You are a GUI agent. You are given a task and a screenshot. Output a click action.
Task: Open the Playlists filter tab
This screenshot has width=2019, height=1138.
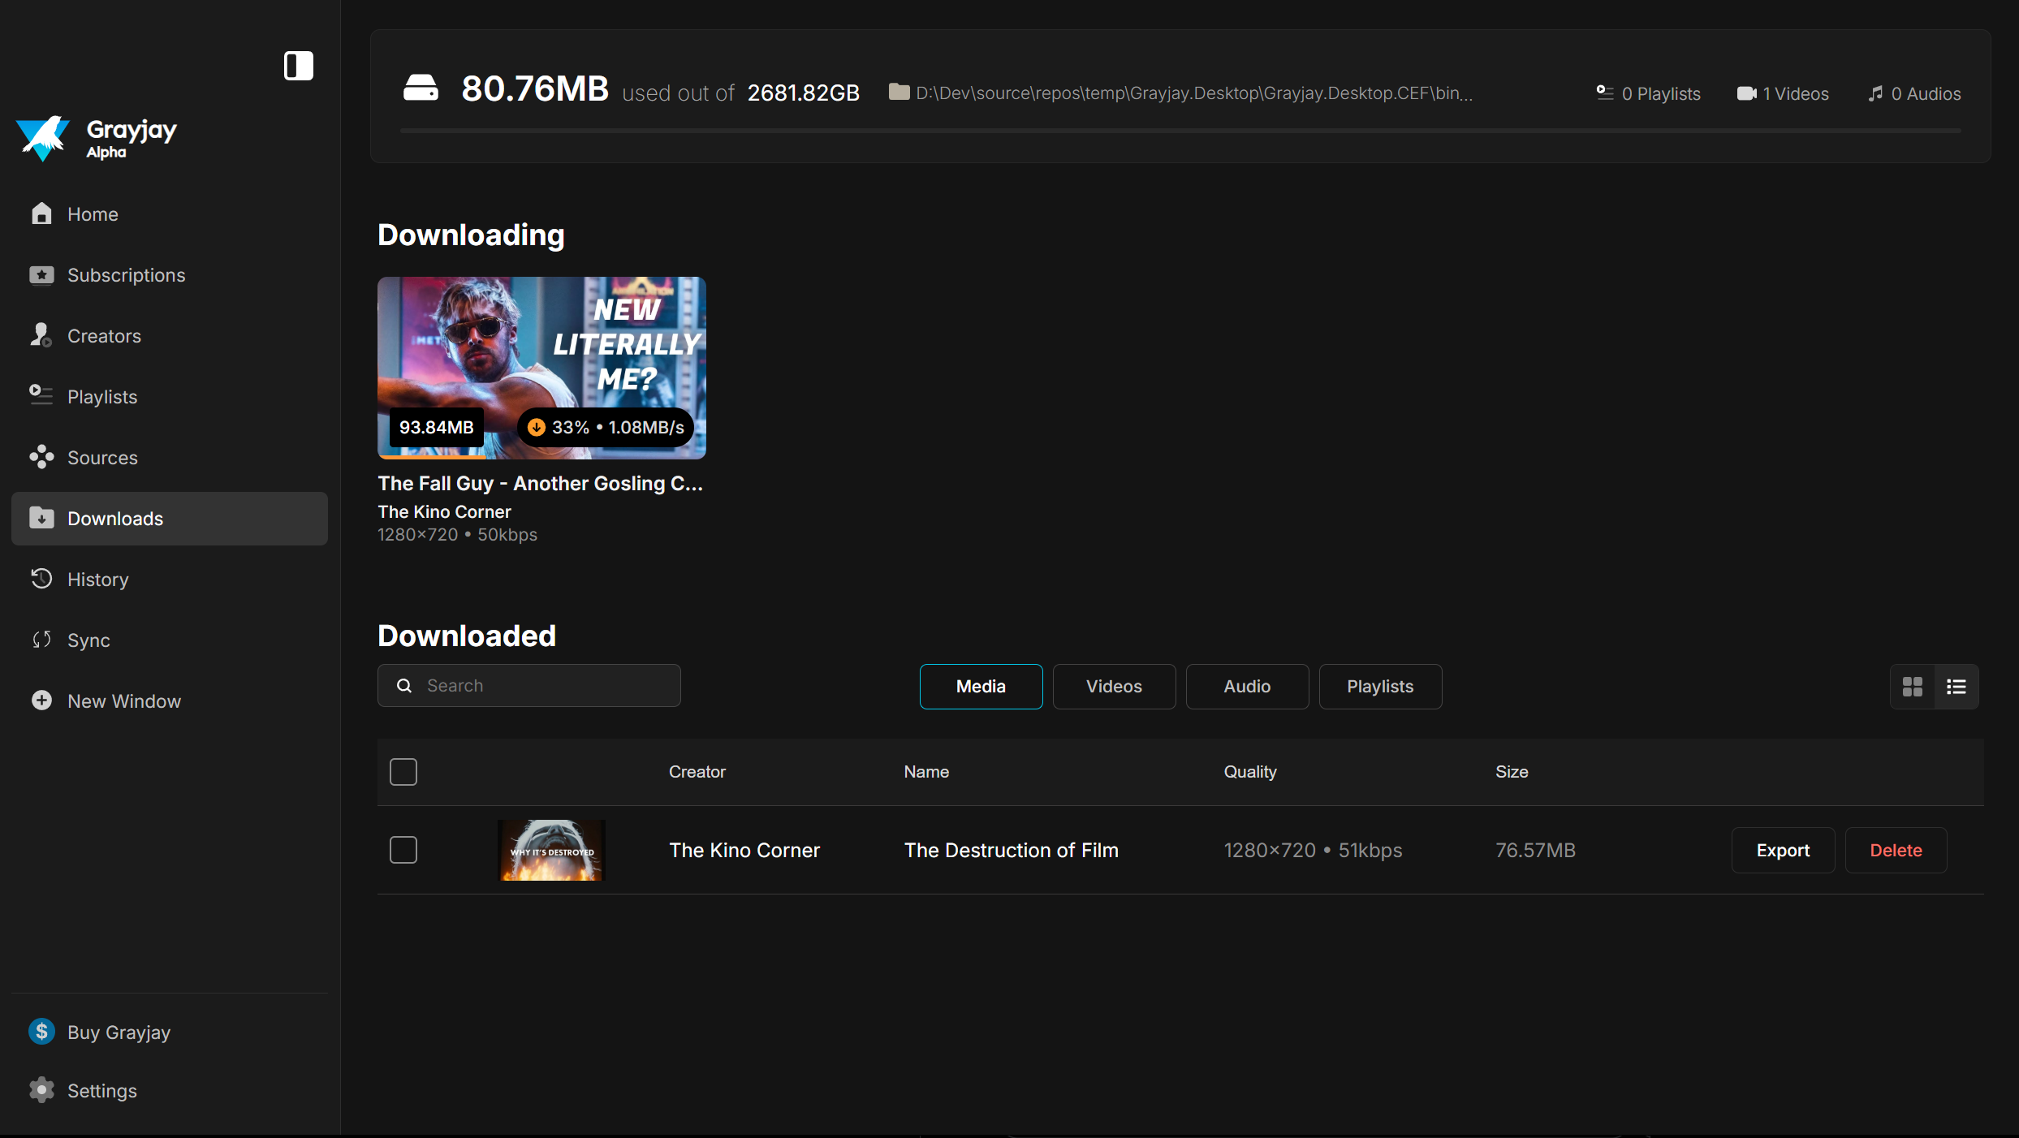1378,686
